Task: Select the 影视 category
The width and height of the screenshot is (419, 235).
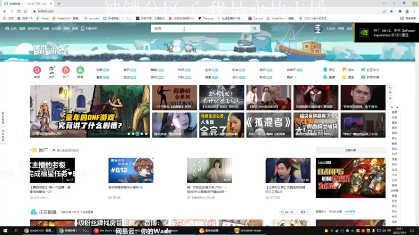Action: (262, 77)
